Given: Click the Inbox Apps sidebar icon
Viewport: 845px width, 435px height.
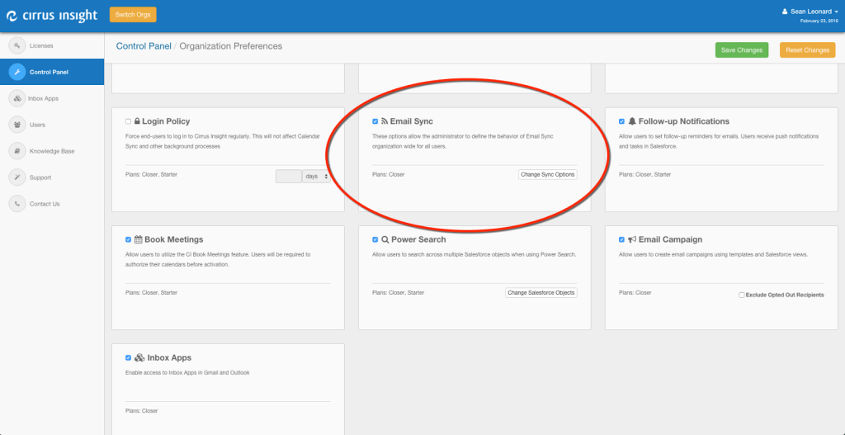Looking at the screenshot, I should [17, 98].
